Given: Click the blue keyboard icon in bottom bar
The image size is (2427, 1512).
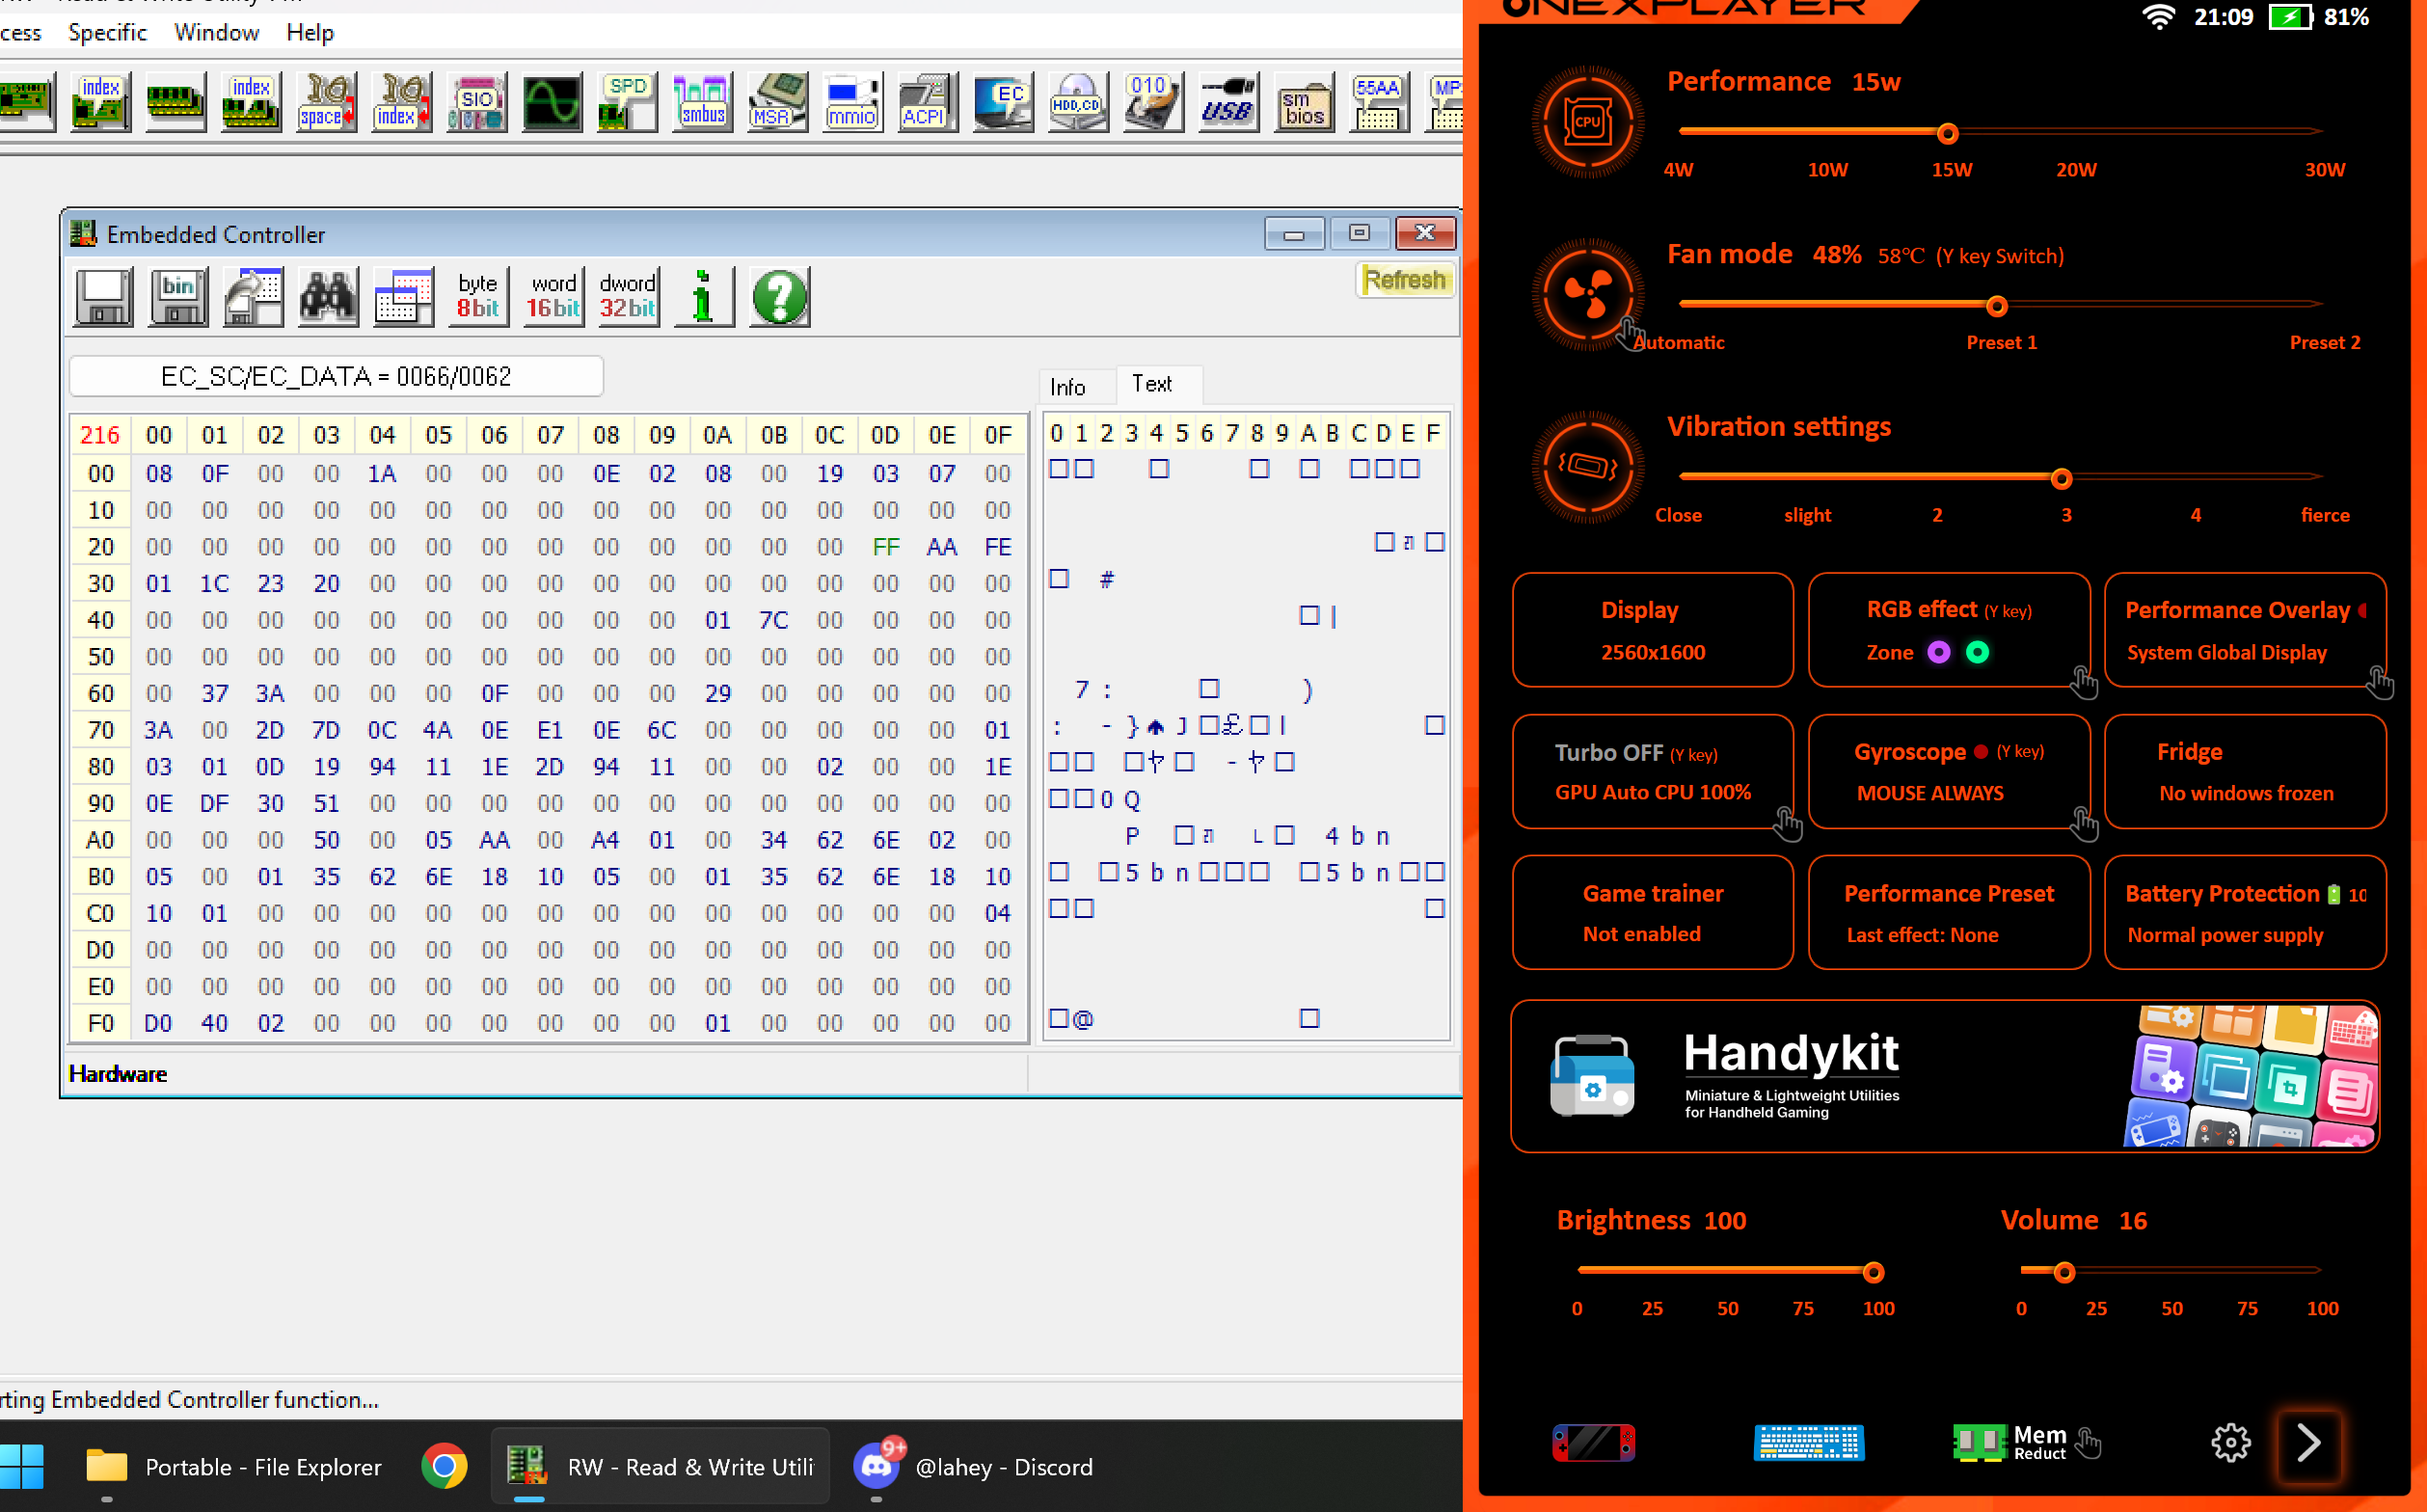Looking at the screenshot, I should click(1809, 1443).
